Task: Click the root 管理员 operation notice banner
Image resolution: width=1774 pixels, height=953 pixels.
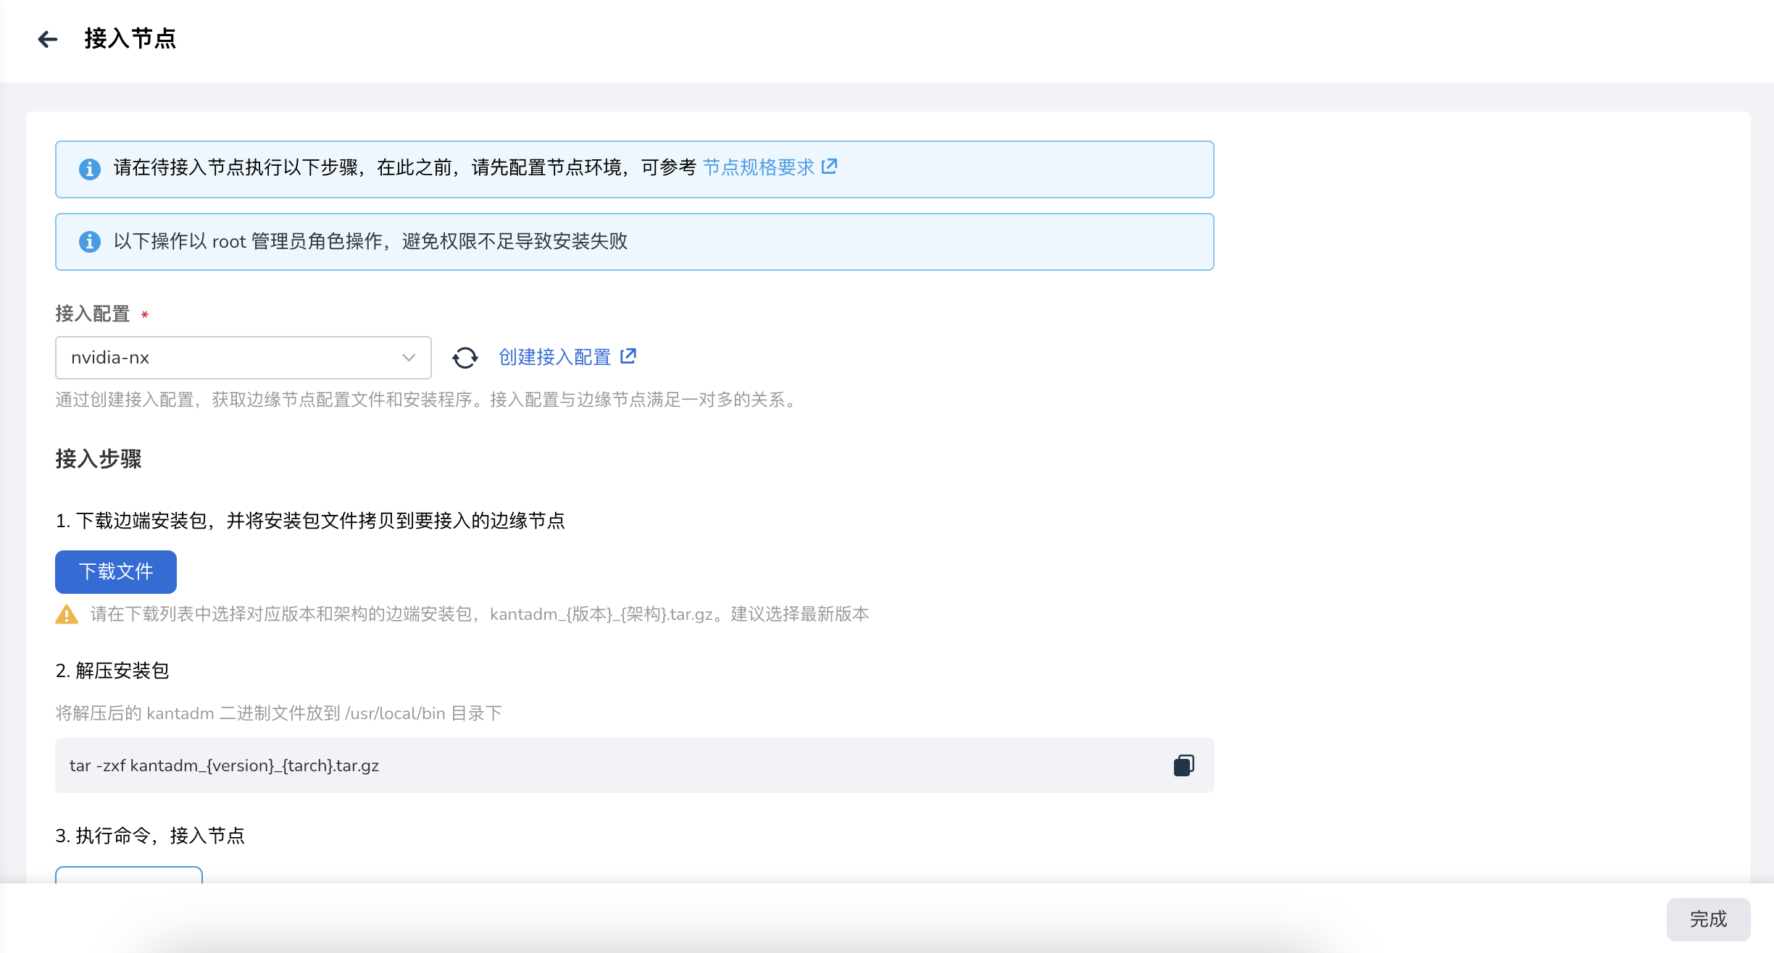Action: pos(634,241)
